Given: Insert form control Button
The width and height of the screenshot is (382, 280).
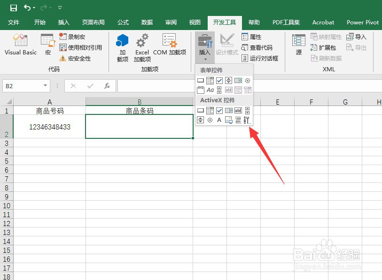Looking at the screenshot, I should [201, 81].
